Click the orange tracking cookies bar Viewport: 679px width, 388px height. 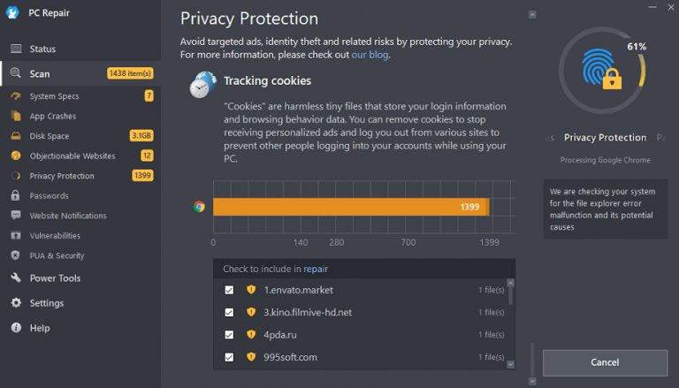point(350,207)
